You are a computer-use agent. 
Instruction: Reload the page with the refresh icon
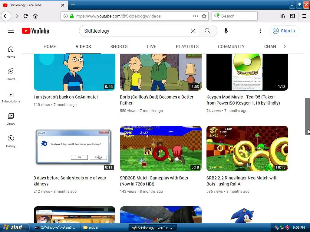click(26, 16)
